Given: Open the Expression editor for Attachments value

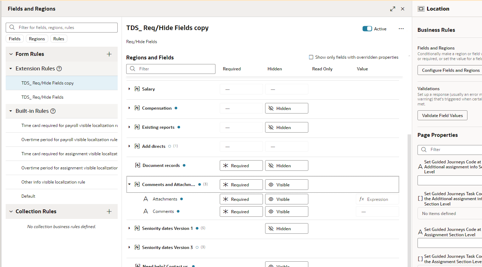Looking at the screenshot, I should pyautogui.click(x=377, y=199).
